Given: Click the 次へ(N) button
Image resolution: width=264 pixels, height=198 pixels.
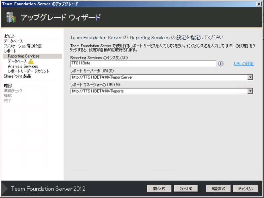Looking at the screenshot, I should [x=186, y=188].
